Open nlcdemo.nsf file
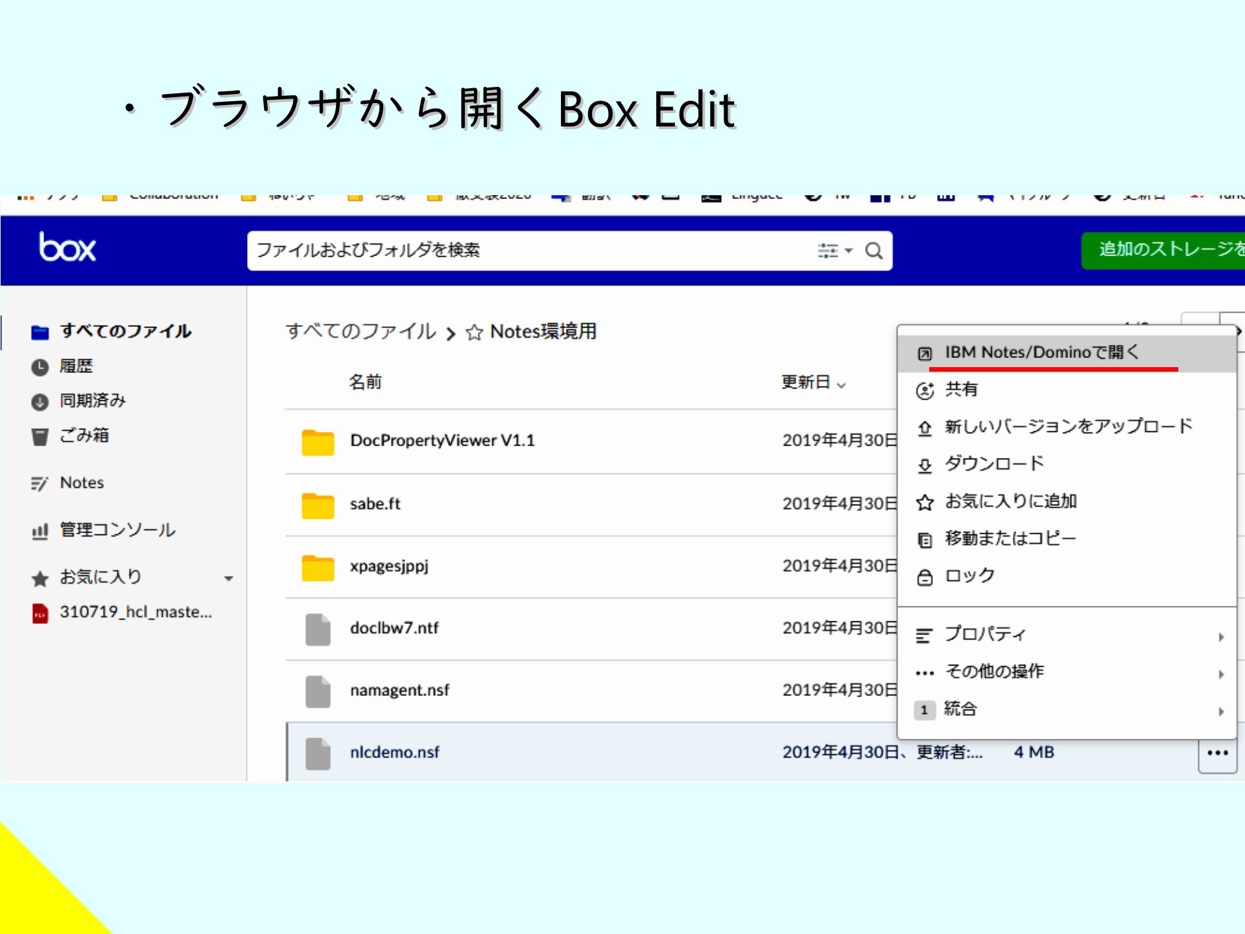 tap(394, 752)
